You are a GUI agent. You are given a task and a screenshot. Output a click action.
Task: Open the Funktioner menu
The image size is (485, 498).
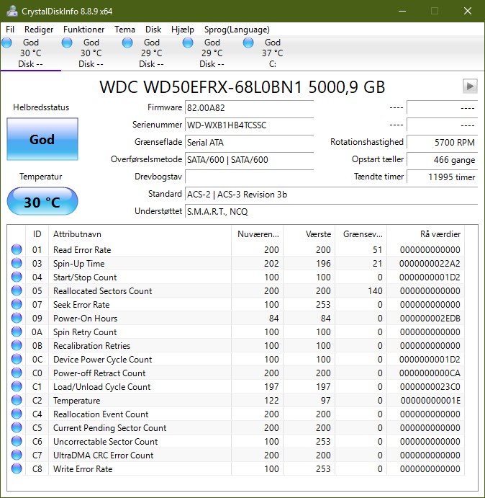click(83, 30)
